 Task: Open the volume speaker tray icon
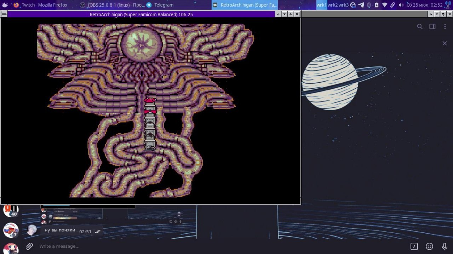(401, 5)
